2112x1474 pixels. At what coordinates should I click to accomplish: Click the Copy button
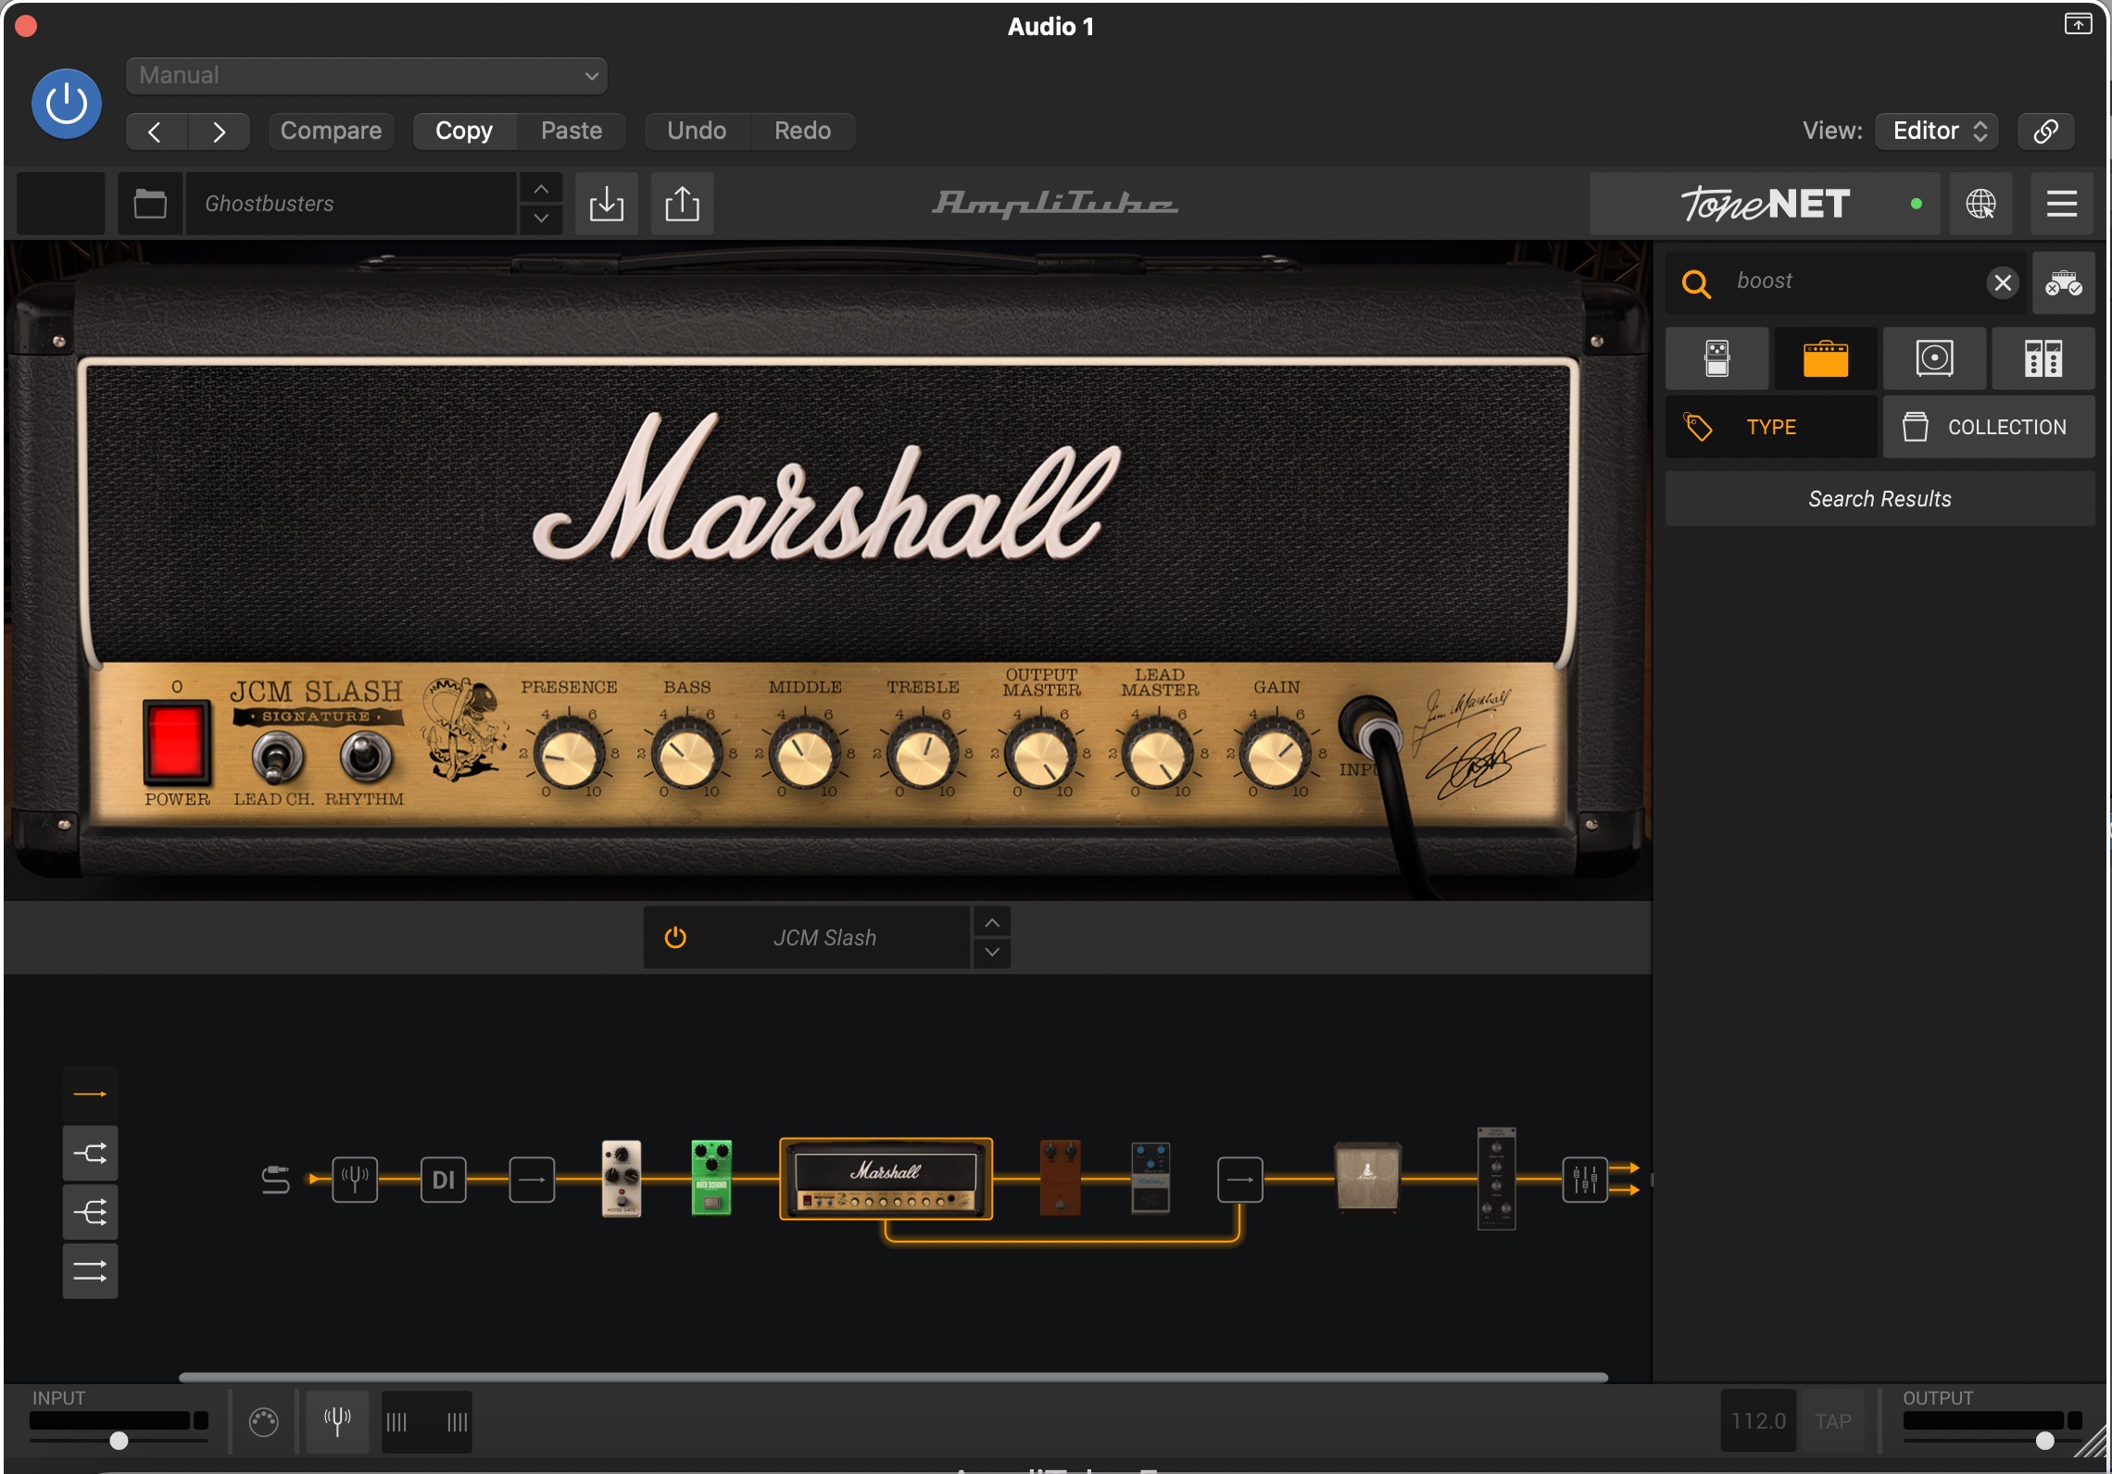[x=464, y=131]
